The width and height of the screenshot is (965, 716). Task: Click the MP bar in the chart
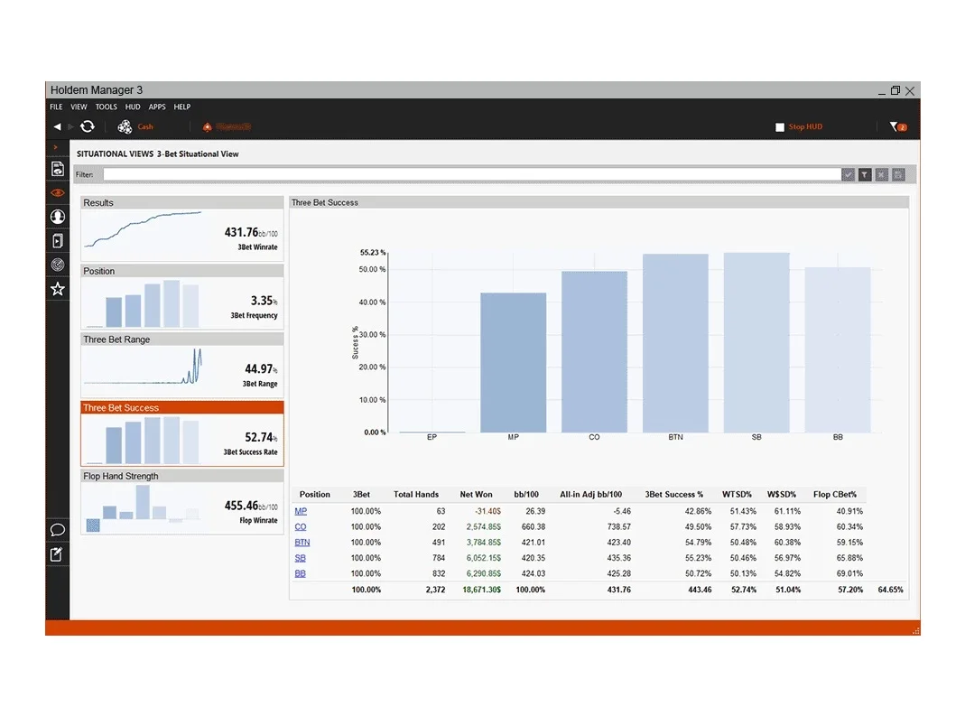[x=514, y=363]
